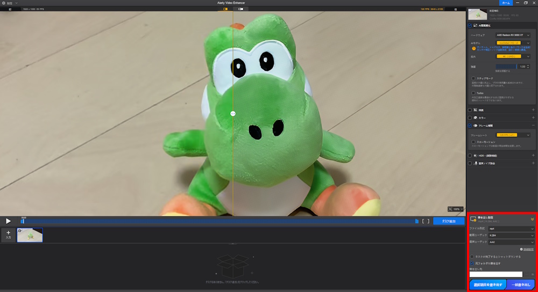This screenshot has height=292, width=538.
Task: Play the video preview
Action: [8, 221]
